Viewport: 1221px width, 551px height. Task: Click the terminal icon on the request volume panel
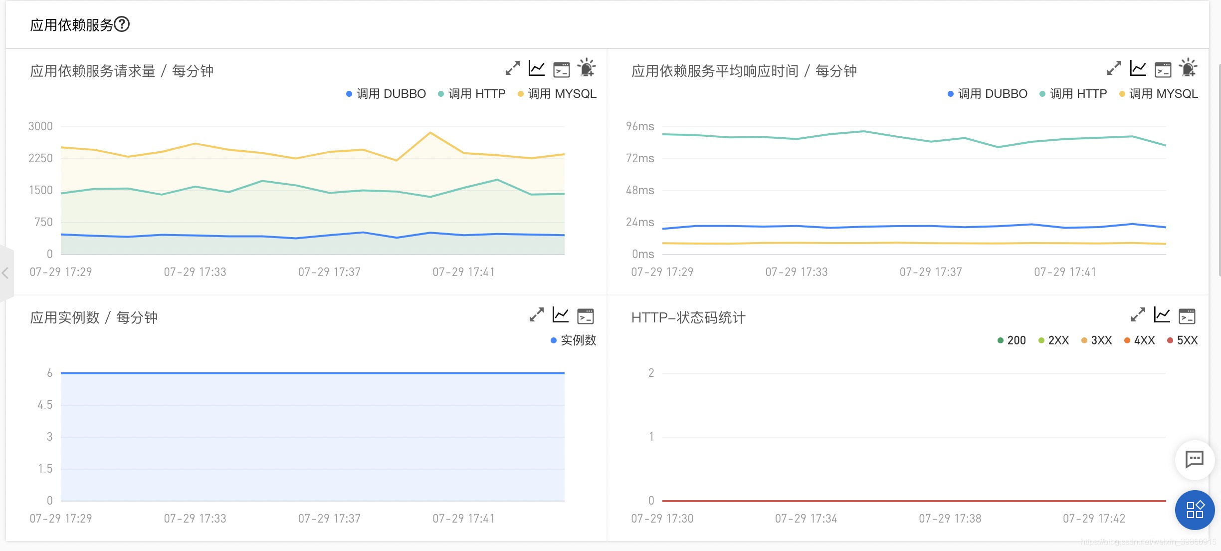[x=561, y=70]
